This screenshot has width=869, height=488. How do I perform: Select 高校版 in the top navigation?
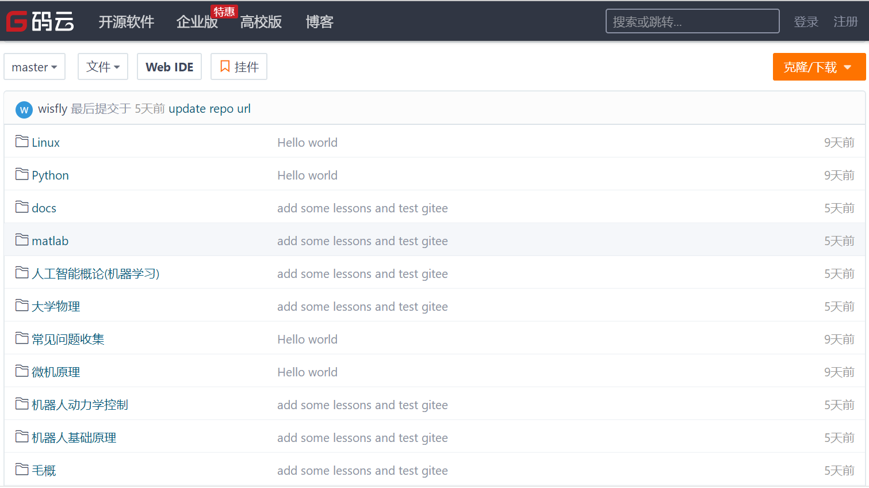pyautogui.click(x=261, y=22)
